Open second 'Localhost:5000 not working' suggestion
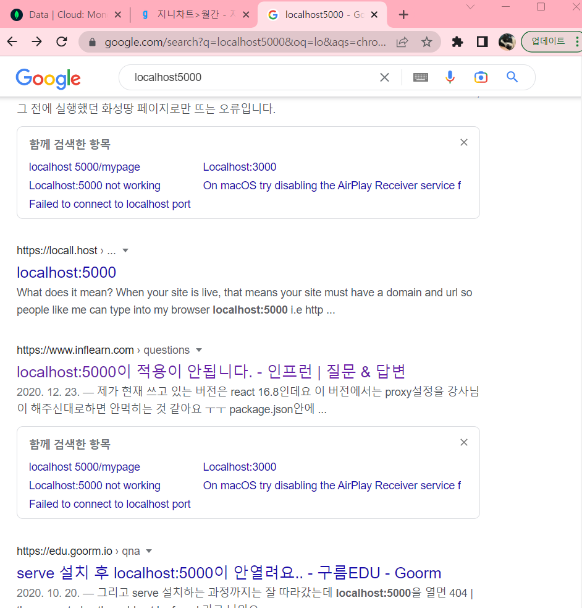Image resolution: width=582 pixels, height=608 pixels. [95, 486]
